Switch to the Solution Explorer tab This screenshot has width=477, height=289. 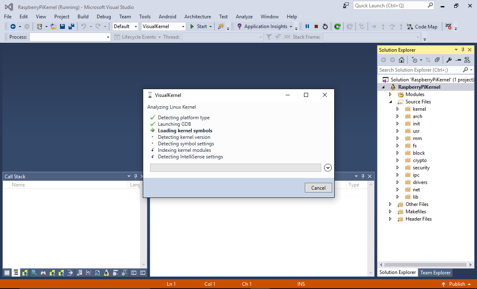tap(397, 272)
